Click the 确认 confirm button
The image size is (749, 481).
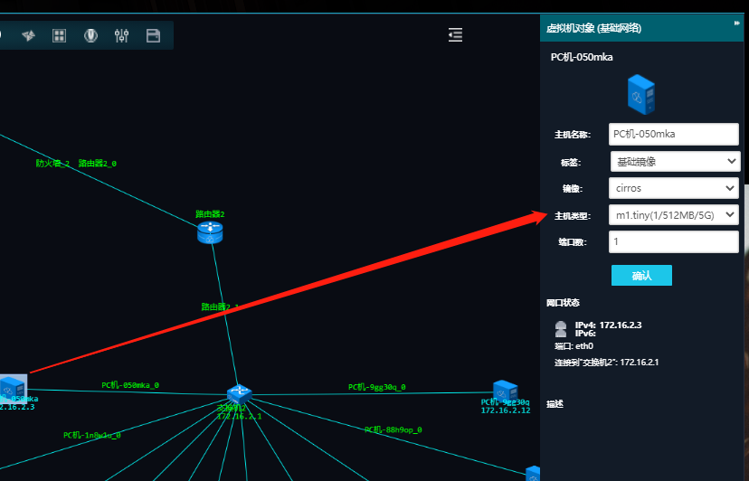point(641,276)
